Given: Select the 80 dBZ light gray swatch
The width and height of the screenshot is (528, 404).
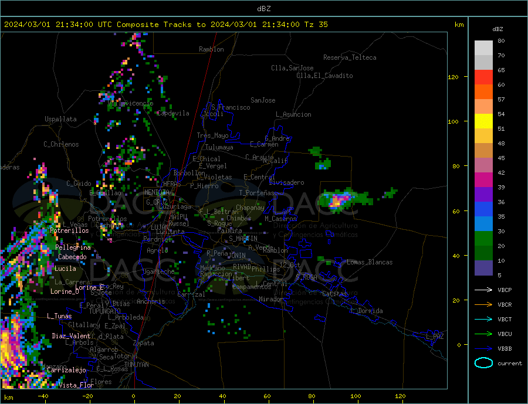Looking at the screenshot, I should [x=483, y=48].
